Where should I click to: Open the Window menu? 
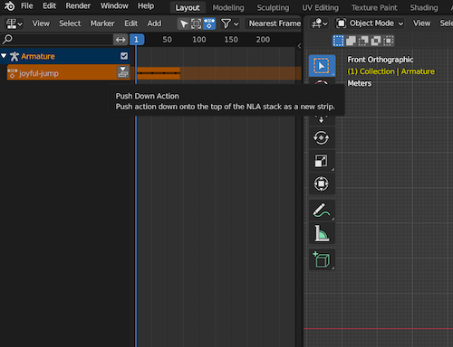pos(114,5)
